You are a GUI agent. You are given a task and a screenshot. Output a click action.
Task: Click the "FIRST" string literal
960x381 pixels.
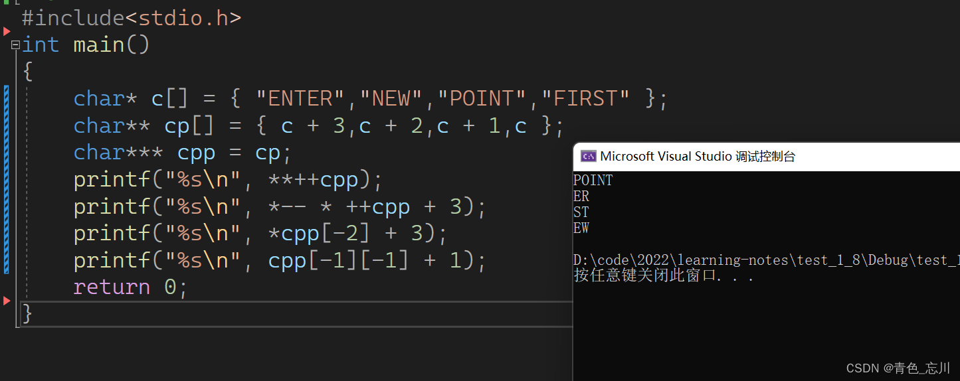click(x=585, y=99)
